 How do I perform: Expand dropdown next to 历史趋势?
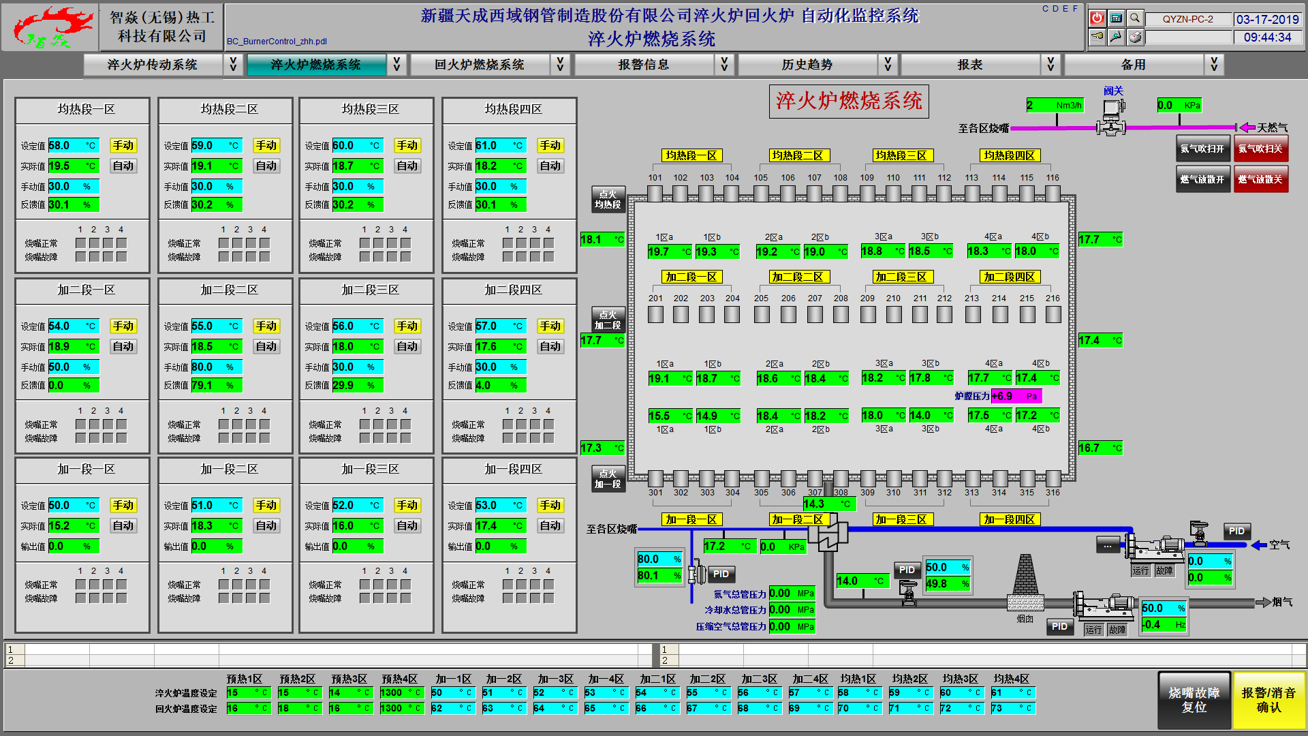coord(888,65)
